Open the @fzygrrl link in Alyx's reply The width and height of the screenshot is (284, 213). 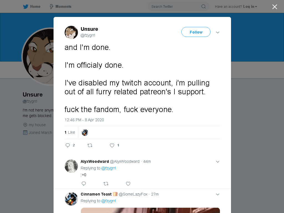pyautogui.click(x=108, y=168)
